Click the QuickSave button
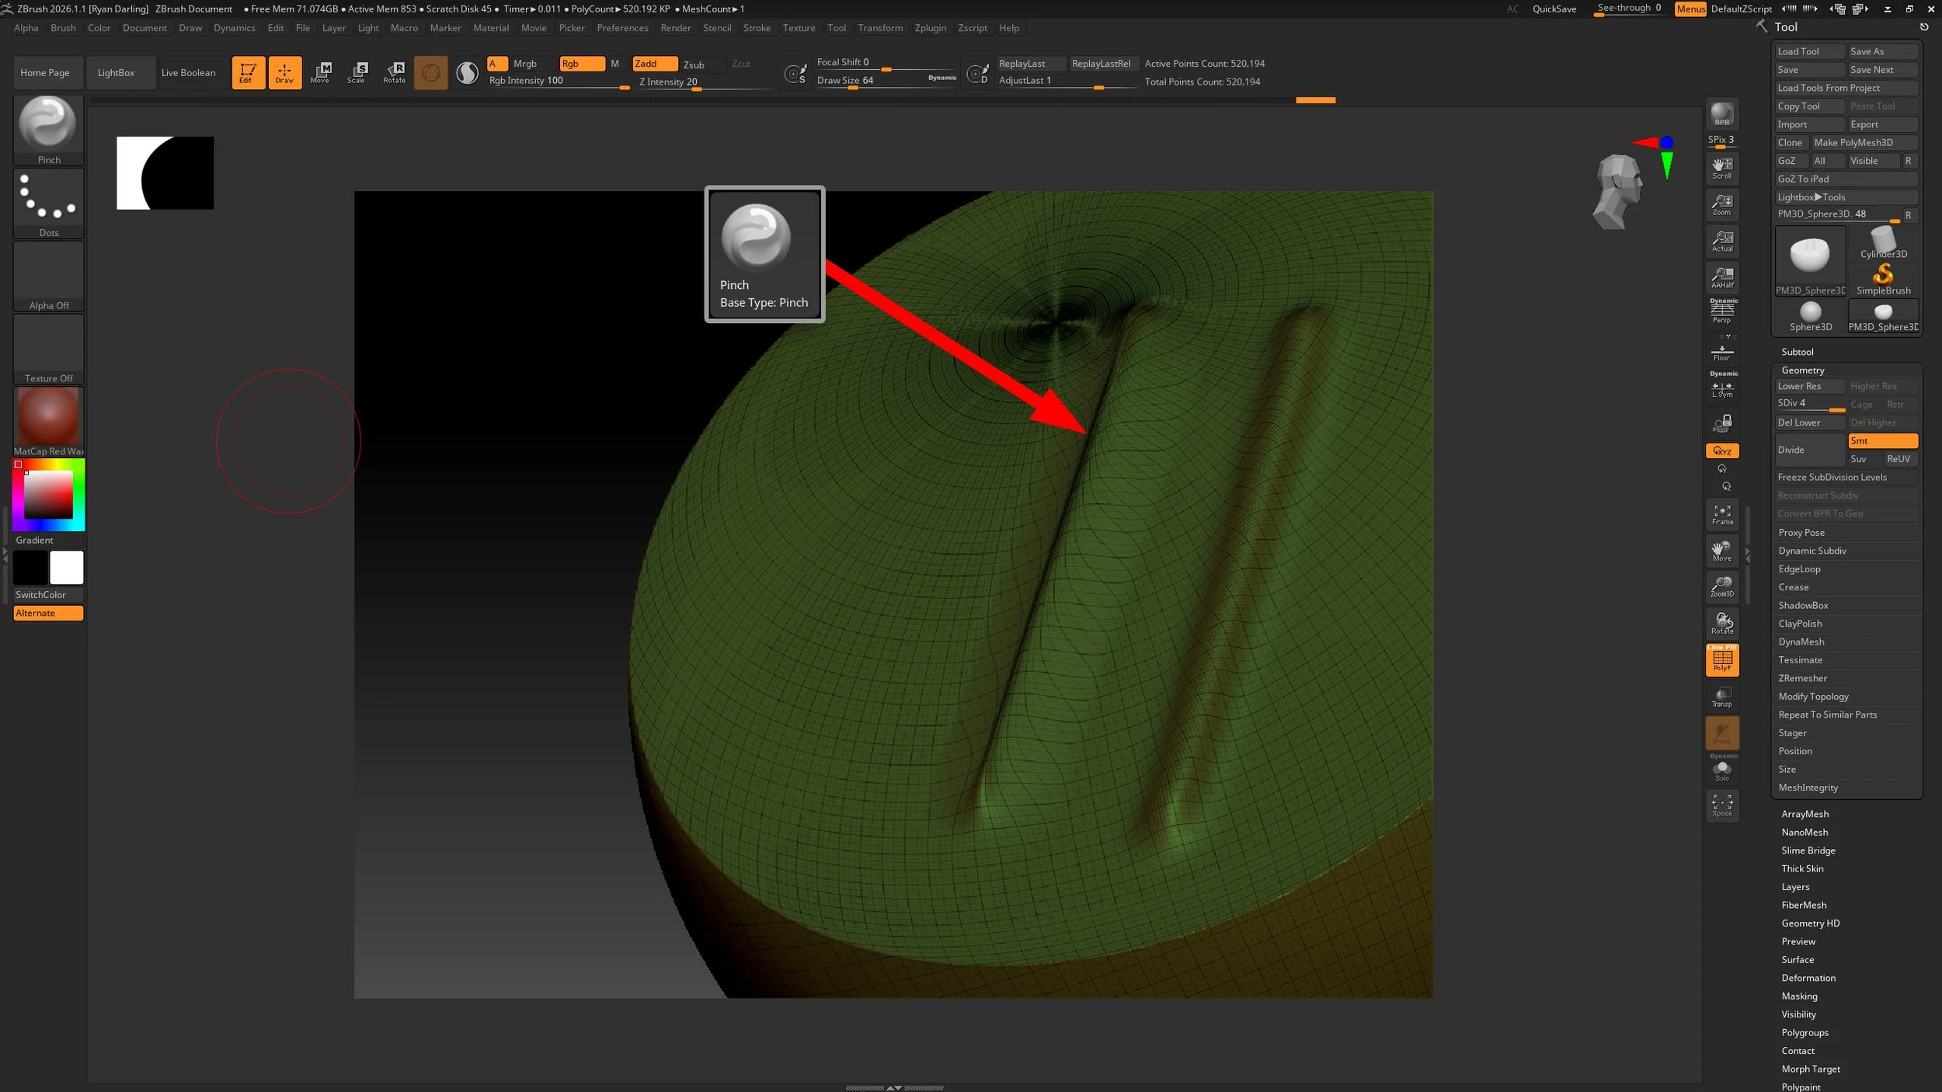This screenshot has height=1092, width=1942. pyautogui.click(x=1554, y=9)
